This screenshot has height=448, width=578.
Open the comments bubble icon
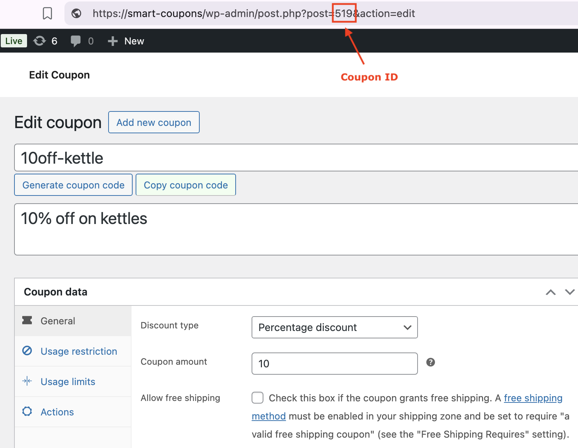click(76, 41)
